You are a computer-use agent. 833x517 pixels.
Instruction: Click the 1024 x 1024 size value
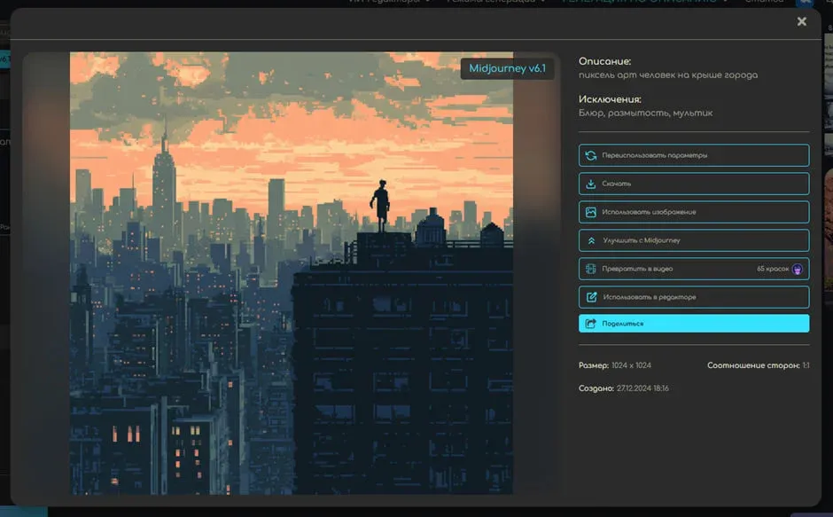(x=631, y=365)
